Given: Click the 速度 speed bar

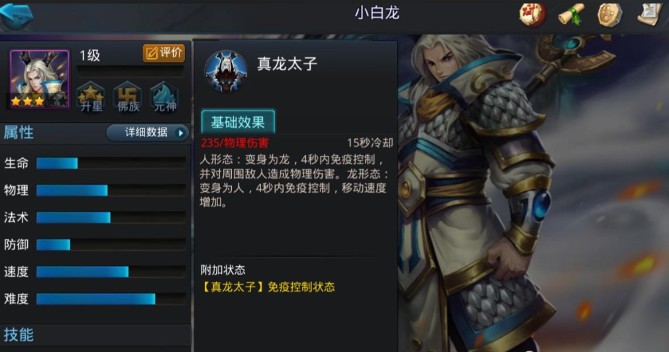Looking at the screenshot, I should (111, 271).
